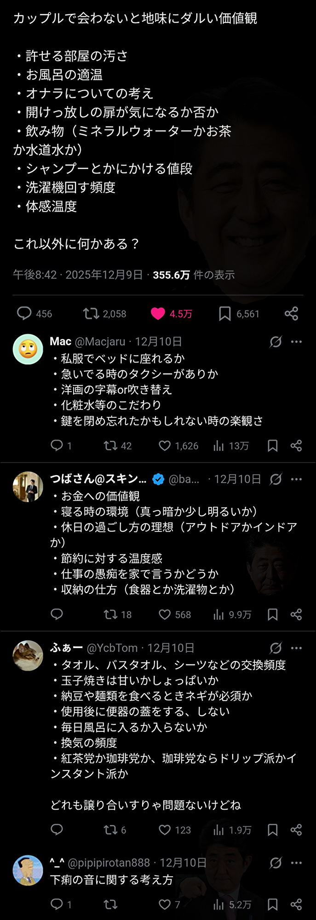This screenshot has width=316, height=920.
Task: Like Mac's reply with 1,626 likes
Action: point(165,446)
